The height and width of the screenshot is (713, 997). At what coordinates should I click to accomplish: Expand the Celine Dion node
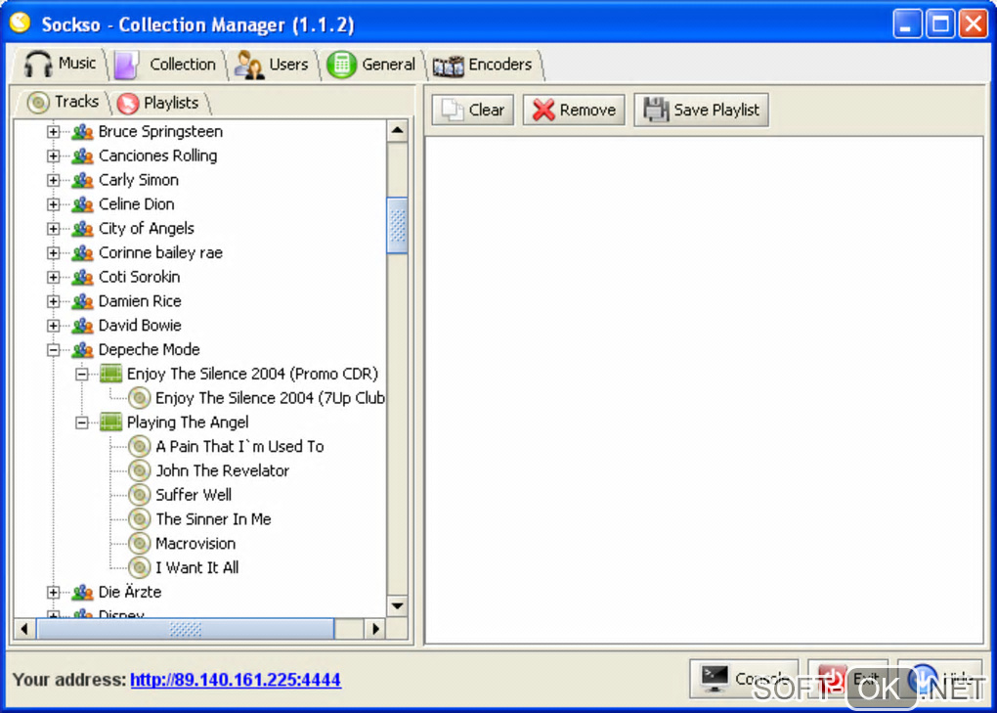click(54, 204)
